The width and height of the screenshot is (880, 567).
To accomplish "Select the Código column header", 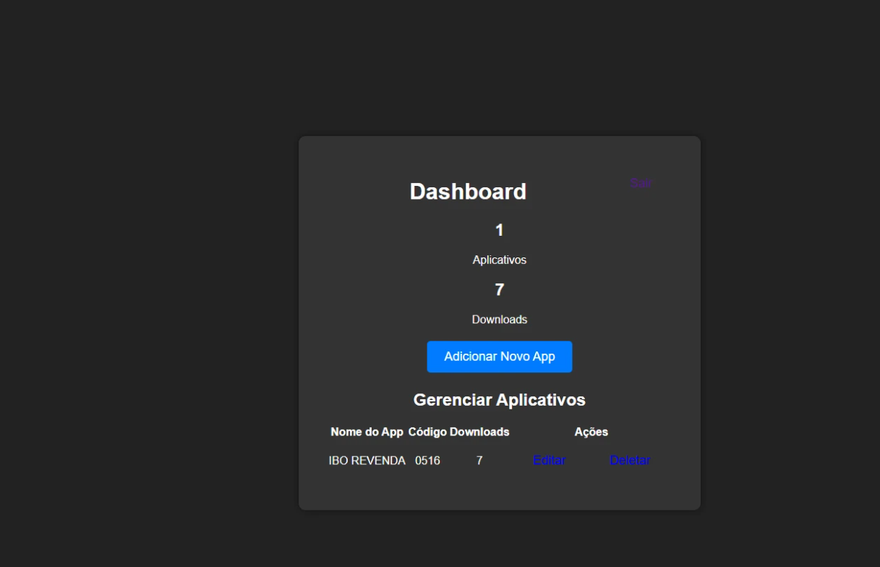I will (427, 432).
